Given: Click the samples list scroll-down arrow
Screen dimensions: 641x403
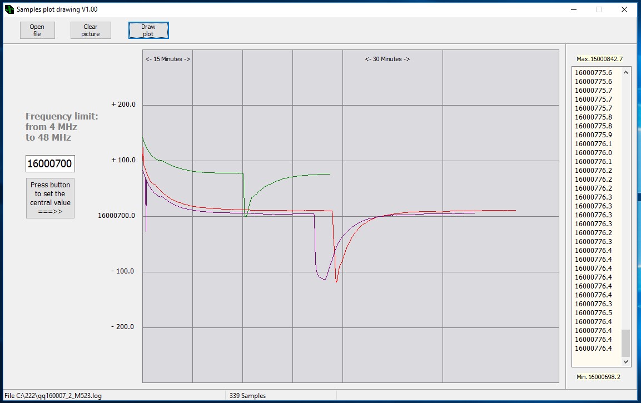Looking at the screenshot, I should (x=625, y=361).
